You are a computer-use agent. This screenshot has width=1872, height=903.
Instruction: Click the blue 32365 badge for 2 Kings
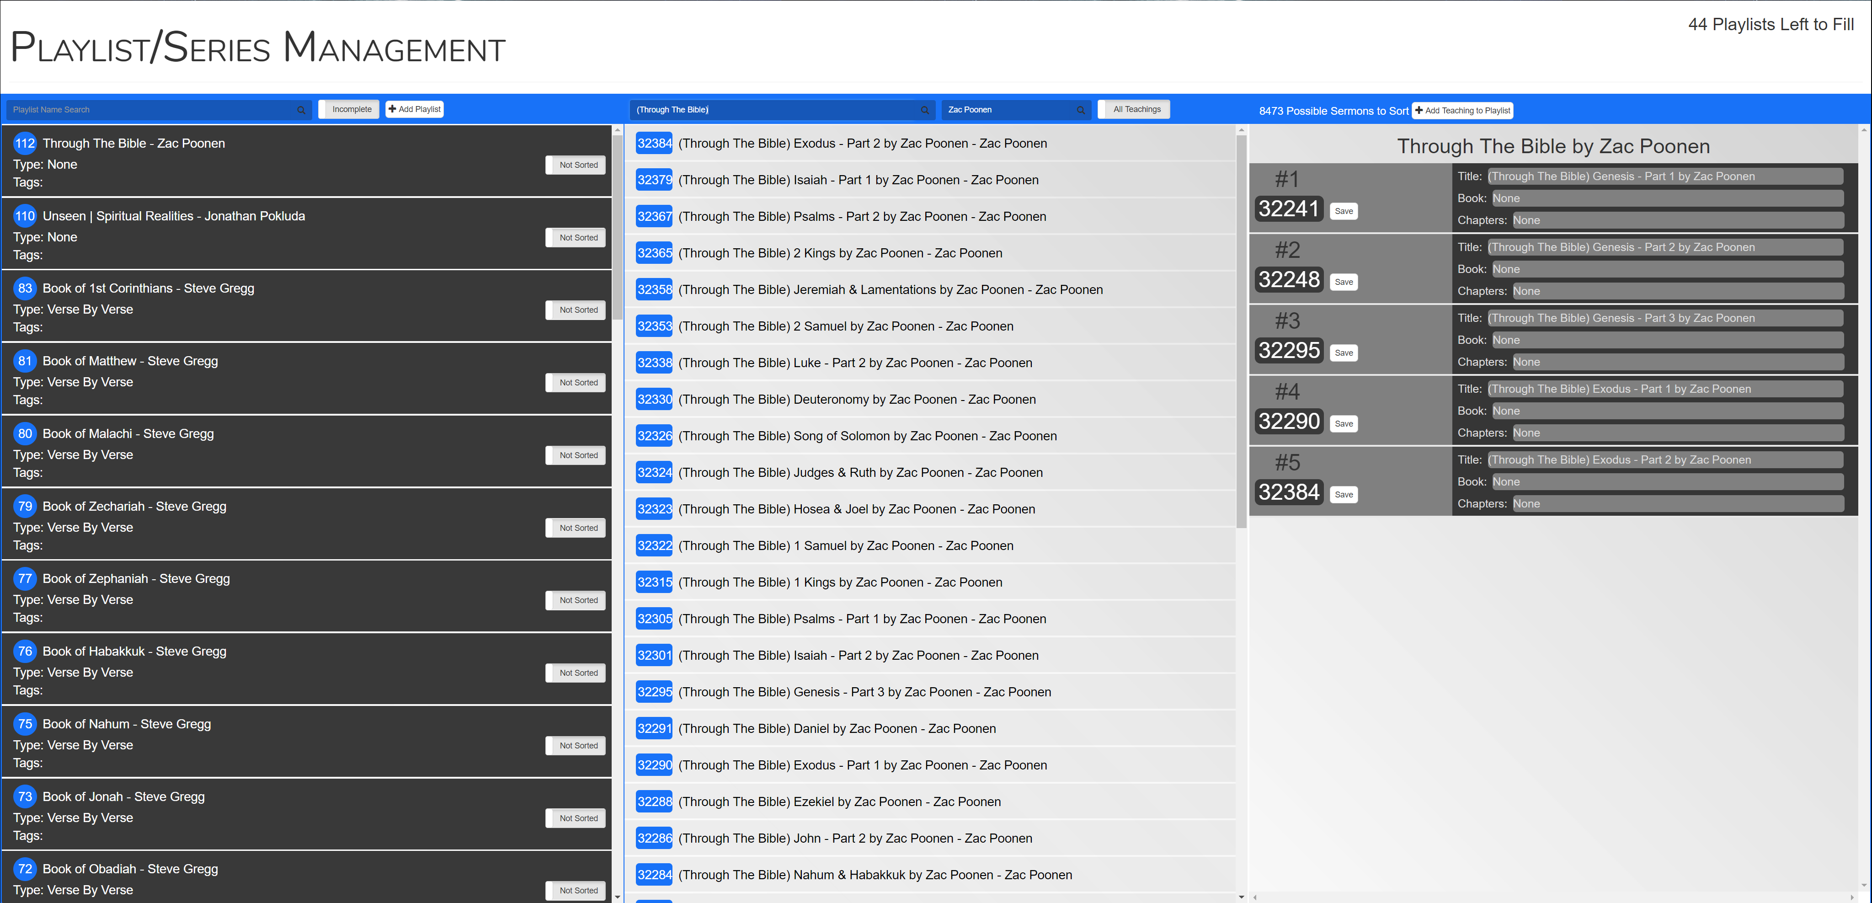tap(654, 253)
